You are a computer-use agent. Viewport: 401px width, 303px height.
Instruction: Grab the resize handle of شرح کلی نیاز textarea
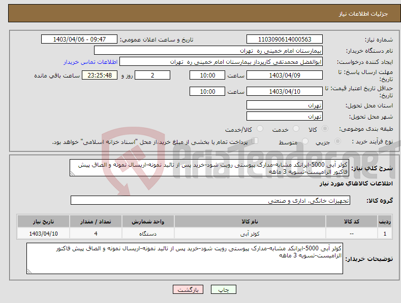(73, 174)
